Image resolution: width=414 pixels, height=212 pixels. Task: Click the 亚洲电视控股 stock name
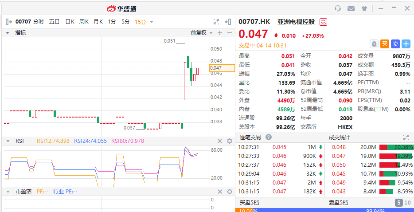[x=296, y=22]
